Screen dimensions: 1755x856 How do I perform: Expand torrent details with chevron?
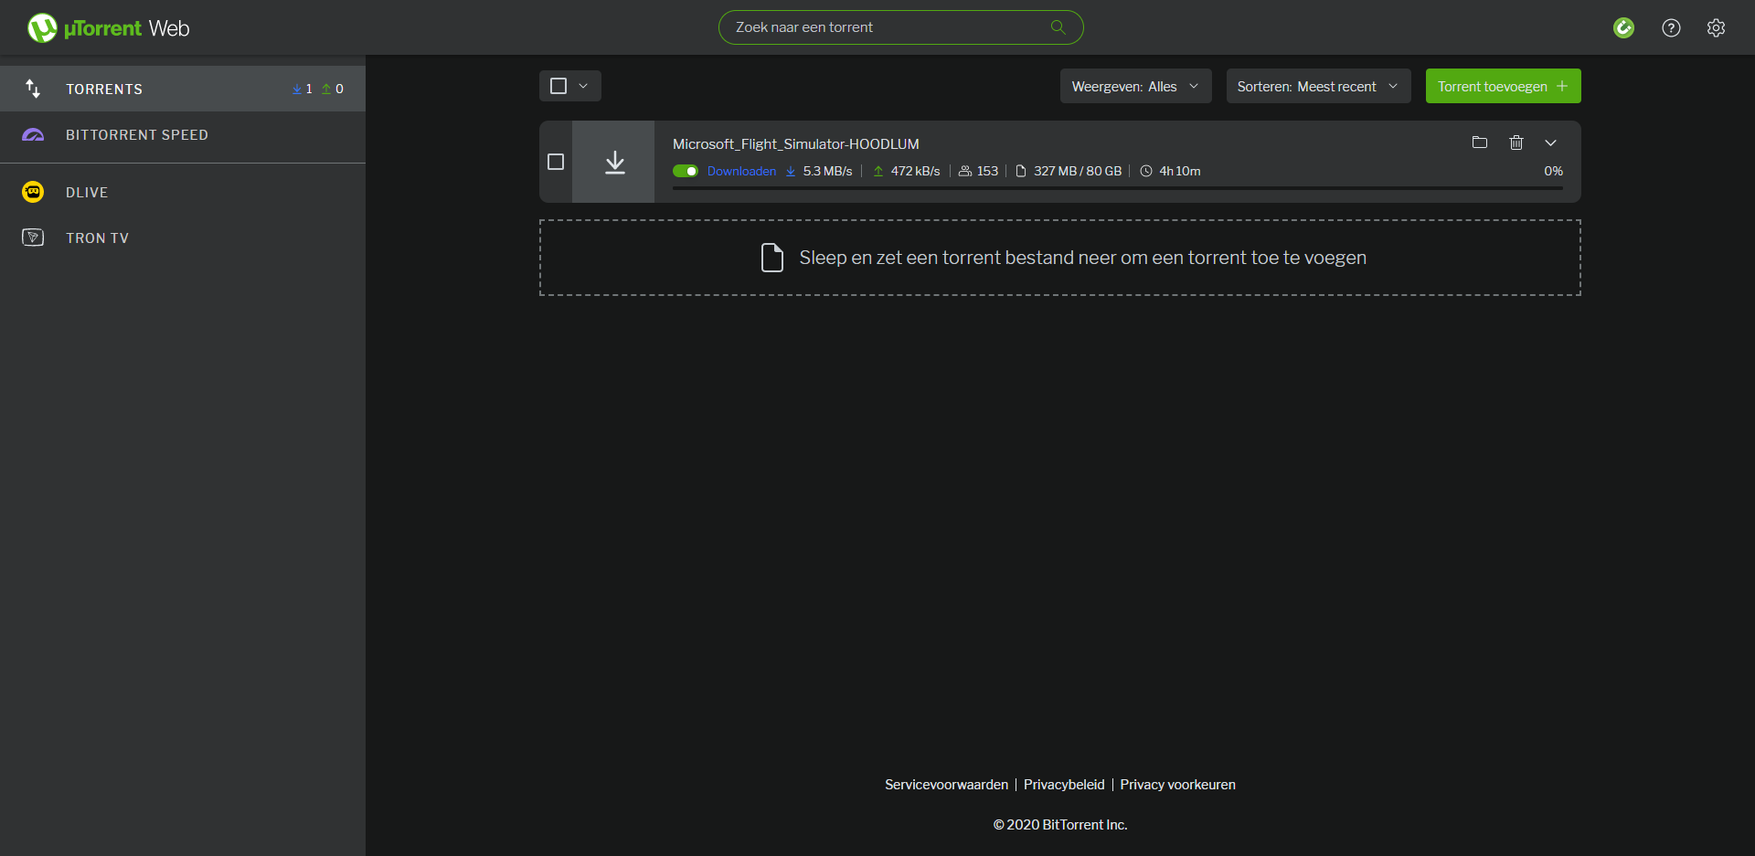coord(1550,143)
